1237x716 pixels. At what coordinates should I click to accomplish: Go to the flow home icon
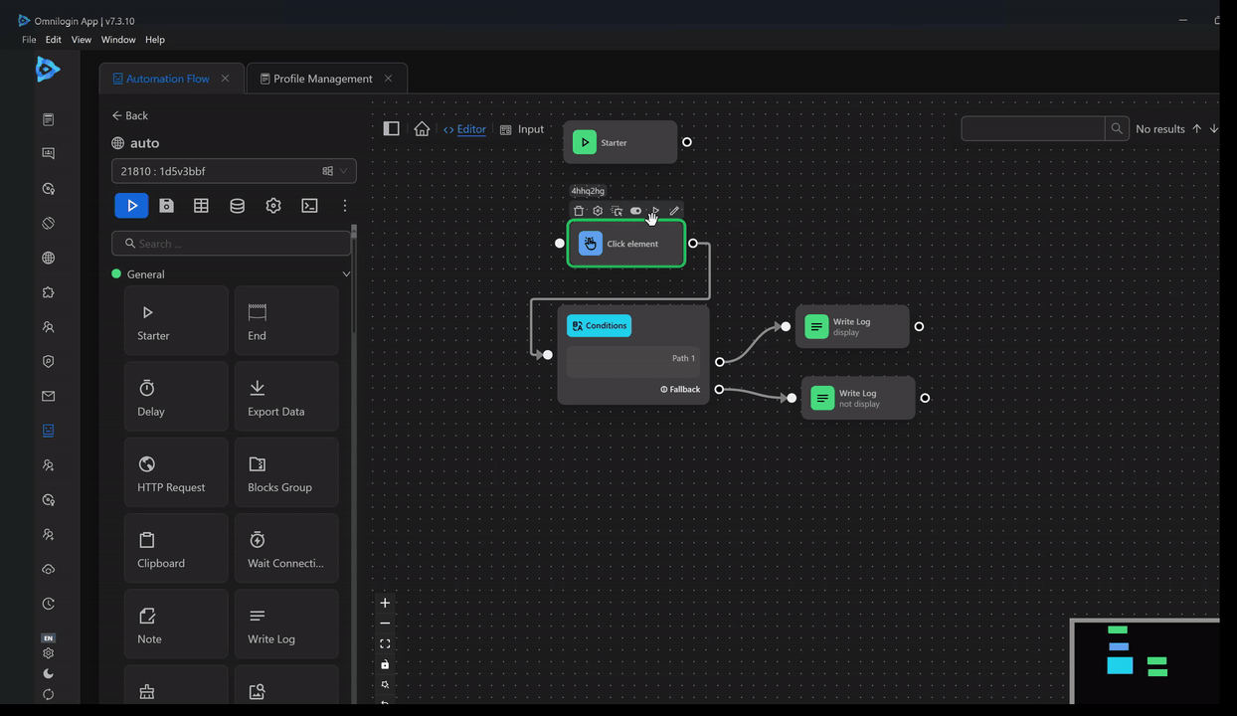pos(422,129)
